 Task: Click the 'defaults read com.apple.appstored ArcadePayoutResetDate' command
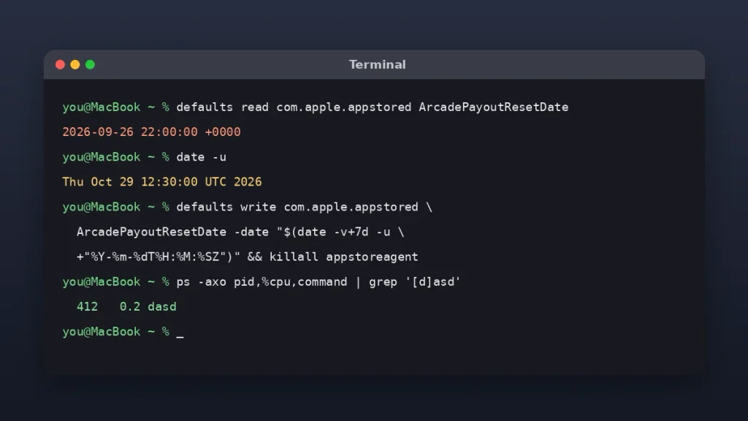coord(372,107)
